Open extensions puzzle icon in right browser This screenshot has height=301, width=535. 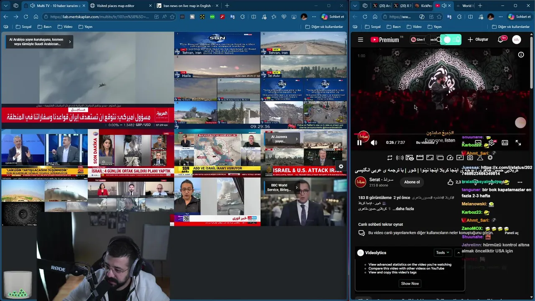(459, 17)
